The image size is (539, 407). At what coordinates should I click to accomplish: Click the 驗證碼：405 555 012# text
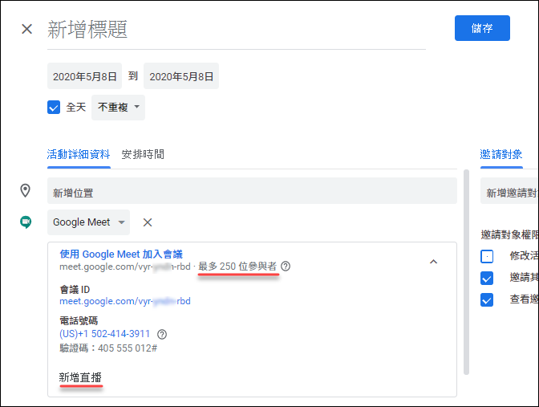[108, 348]
